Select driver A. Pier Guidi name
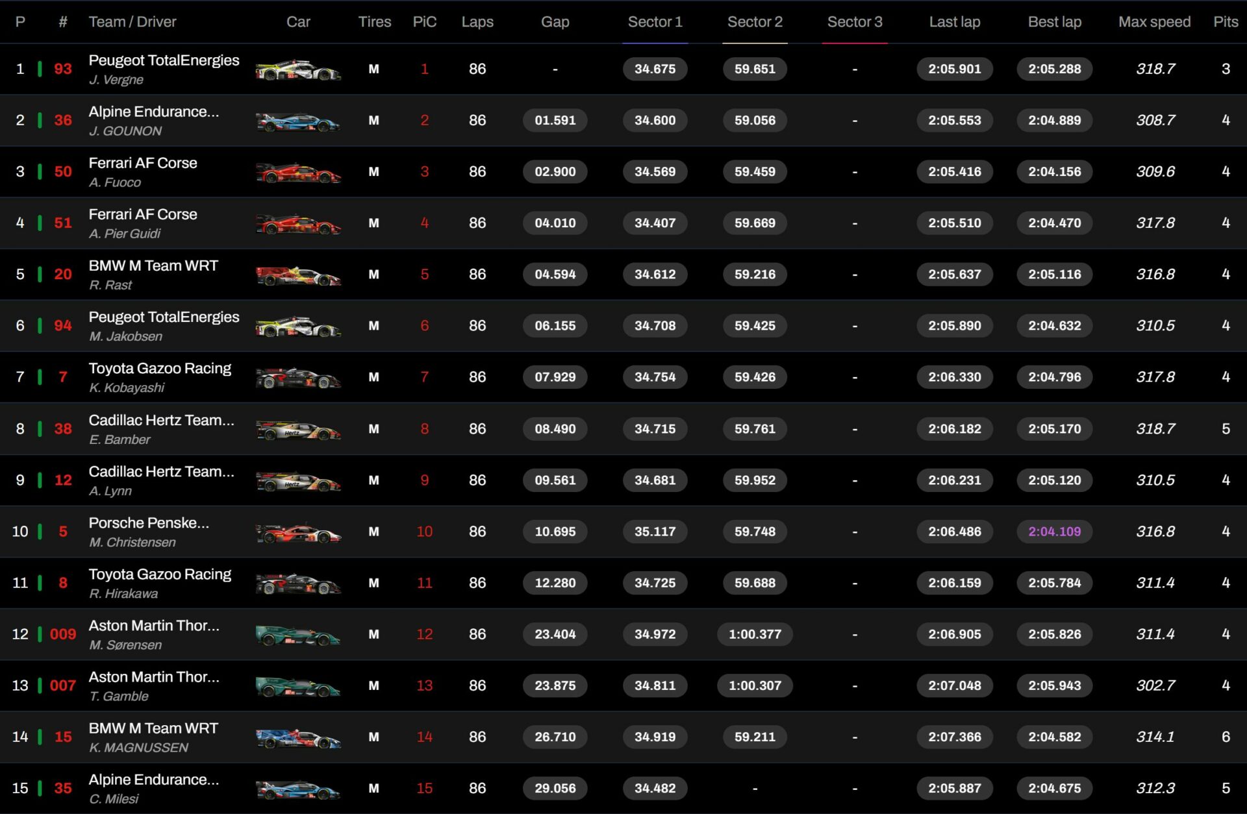This screenshot has width=1247, height=814. pyautogui.click(x=125, y=234)
